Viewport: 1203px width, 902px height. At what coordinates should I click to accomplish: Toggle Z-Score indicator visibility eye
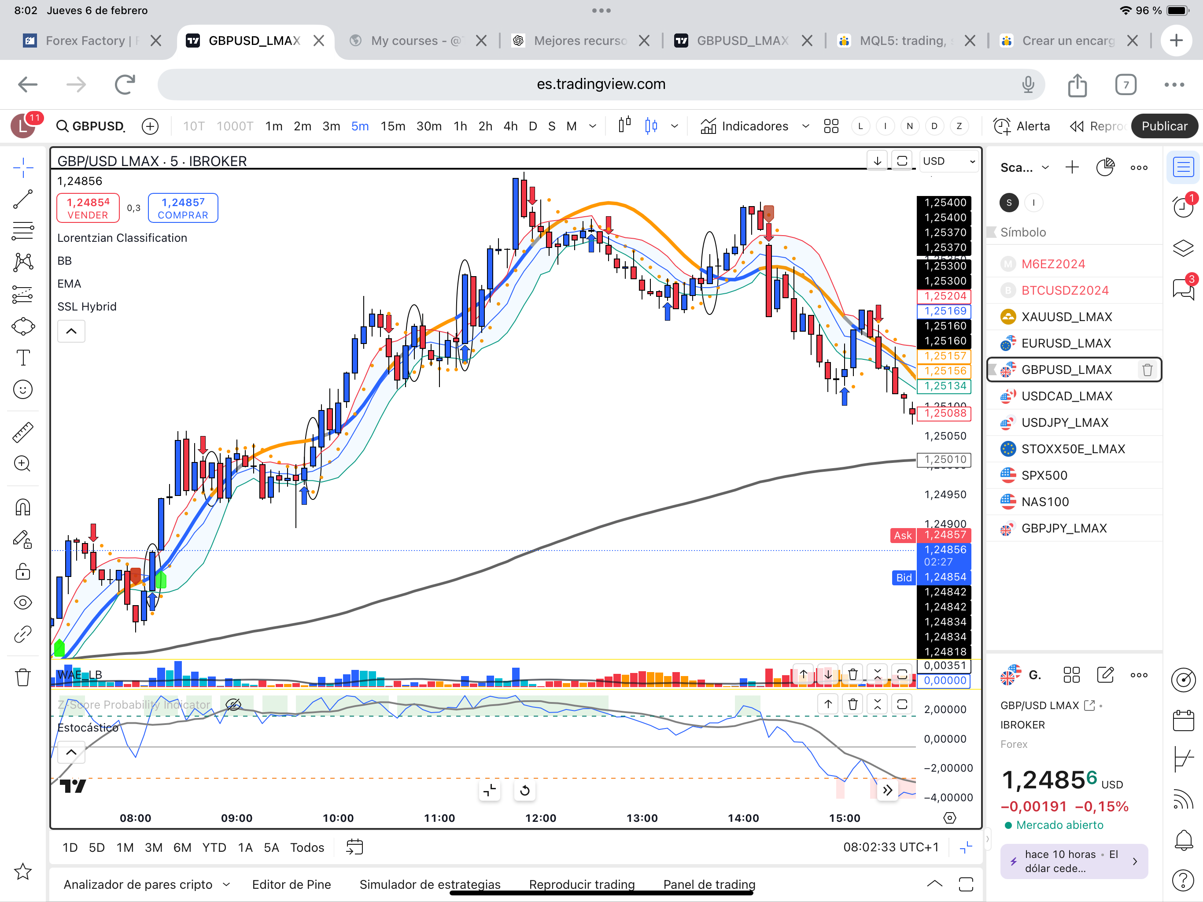pyautogui.click(x=233, y=705)
